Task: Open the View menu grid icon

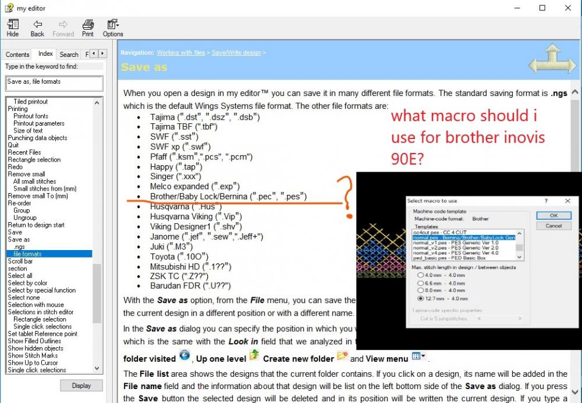Action: [416, 356]
